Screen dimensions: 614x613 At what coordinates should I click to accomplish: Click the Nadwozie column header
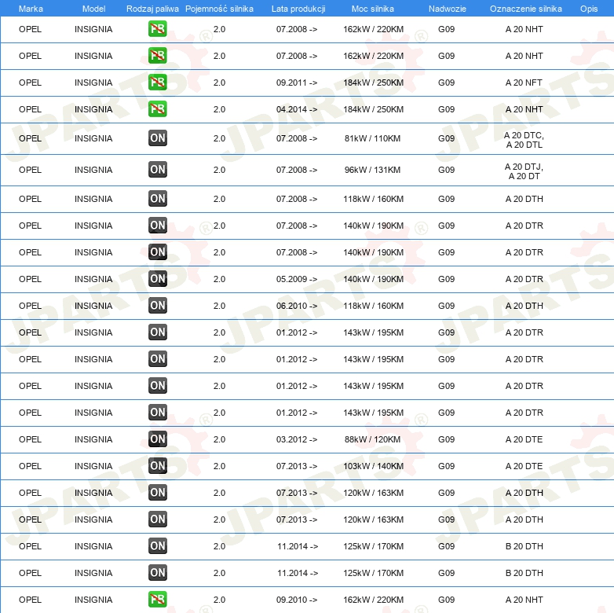coord(447,8)
